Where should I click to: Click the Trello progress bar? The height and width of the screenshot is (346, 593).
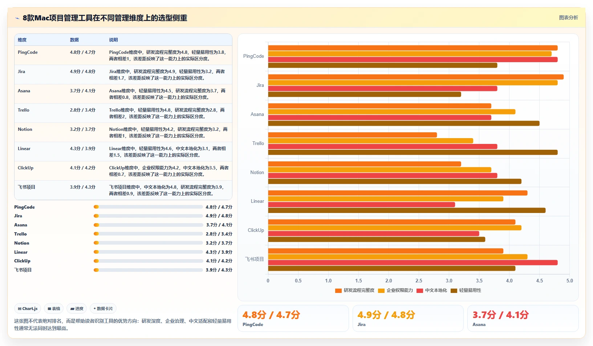(148, 234)
